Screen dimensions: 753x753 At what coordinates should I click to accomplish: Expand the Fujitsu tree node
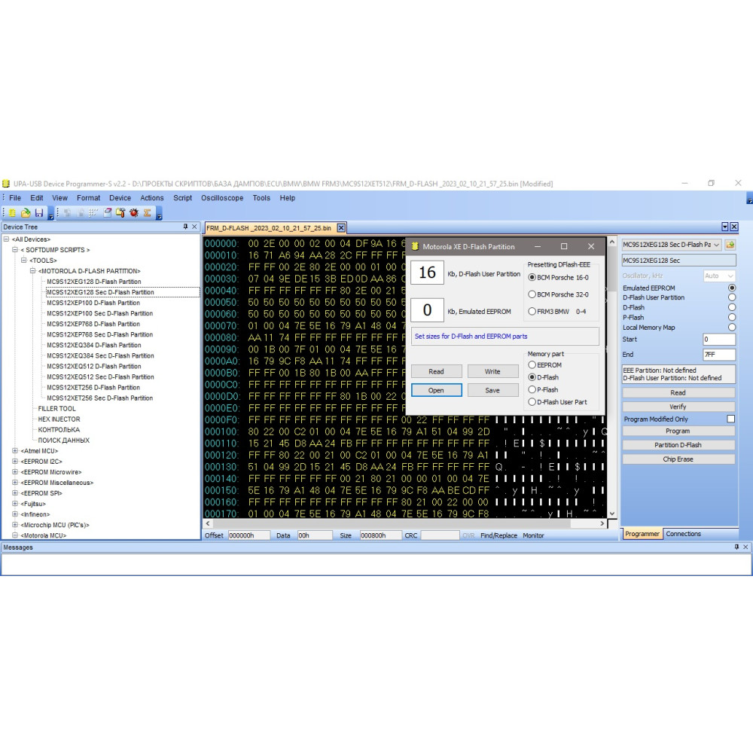tap(15, 504)
